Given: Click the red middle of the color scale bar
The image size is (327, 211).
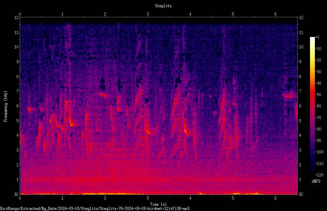Looking at the screenshot, I should [x=312, y=95].
